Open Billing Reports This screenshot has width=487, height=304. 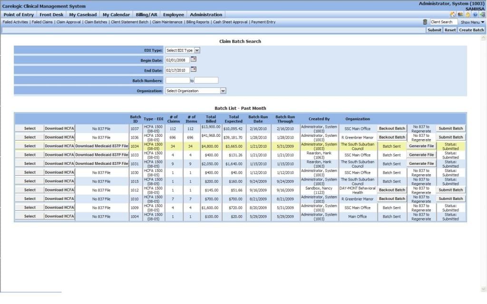tap(198, 22)
